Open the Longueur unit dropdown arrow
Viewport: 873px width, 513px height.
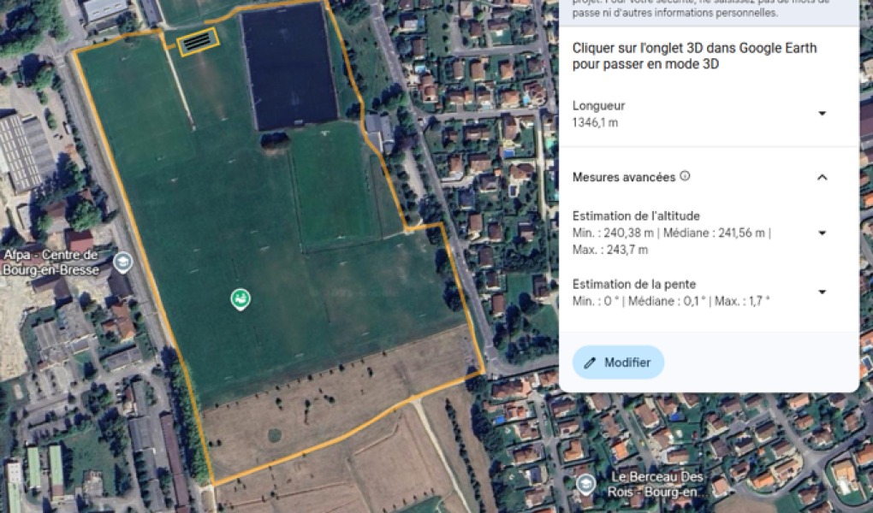pos(822,114)
